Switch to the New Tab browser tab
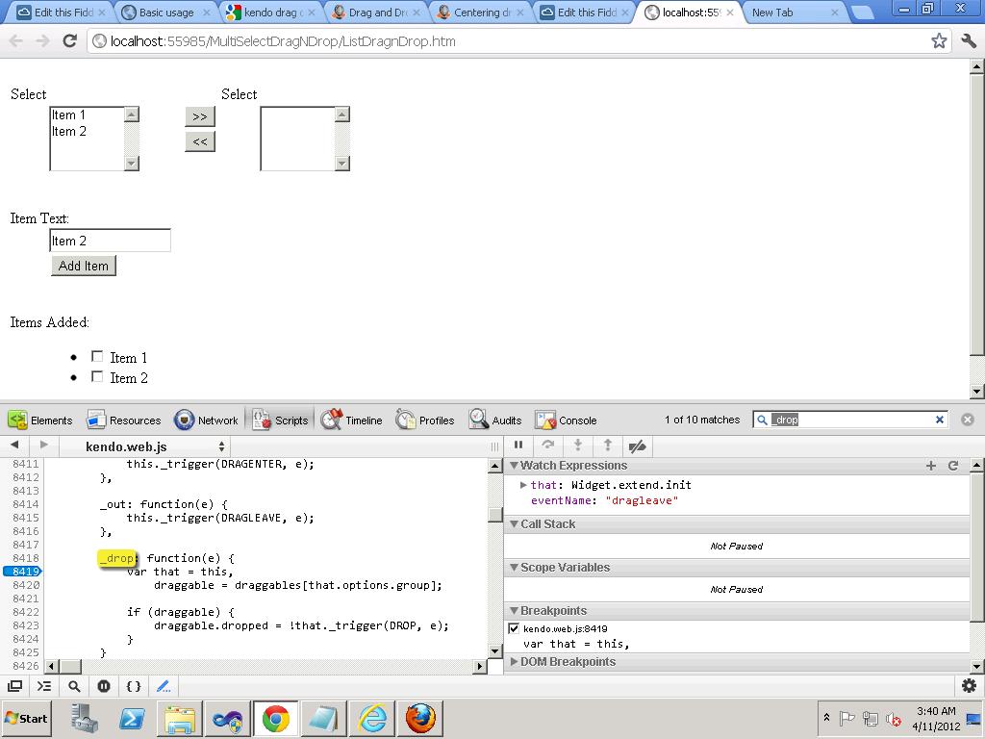The image size is (985, 739). click(793, 12)
